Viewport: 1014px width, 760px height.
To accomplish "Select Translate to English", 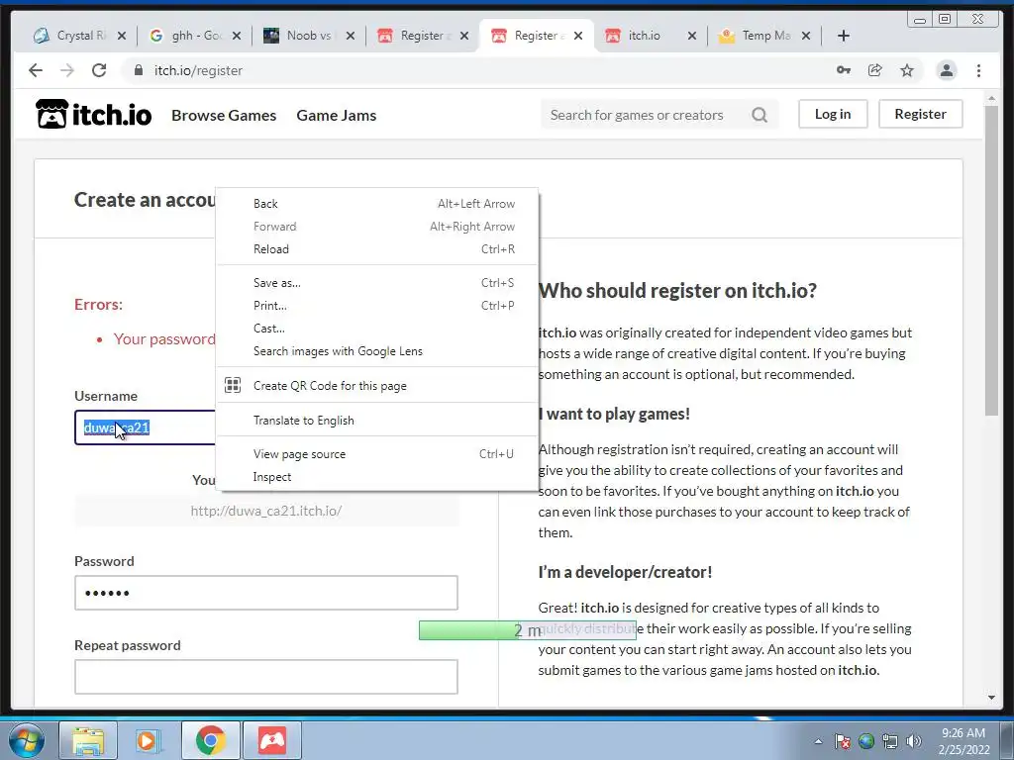I will click(x=377, y=420).
